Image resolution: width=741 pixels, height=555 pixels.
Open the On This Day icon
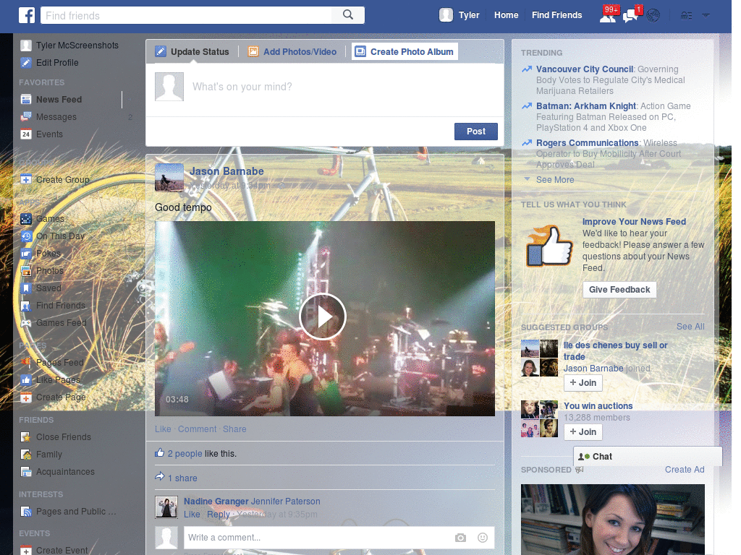click(x=26, y=236)
